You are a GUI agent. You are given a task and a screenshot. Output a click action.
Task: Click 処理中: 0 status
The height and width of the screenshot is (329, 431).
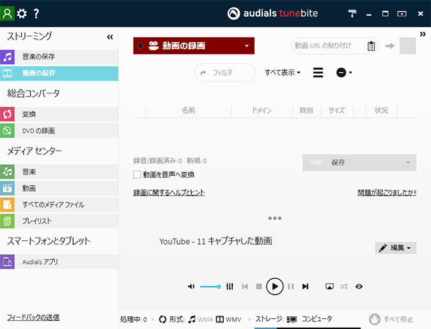click(x=134, y=319)
